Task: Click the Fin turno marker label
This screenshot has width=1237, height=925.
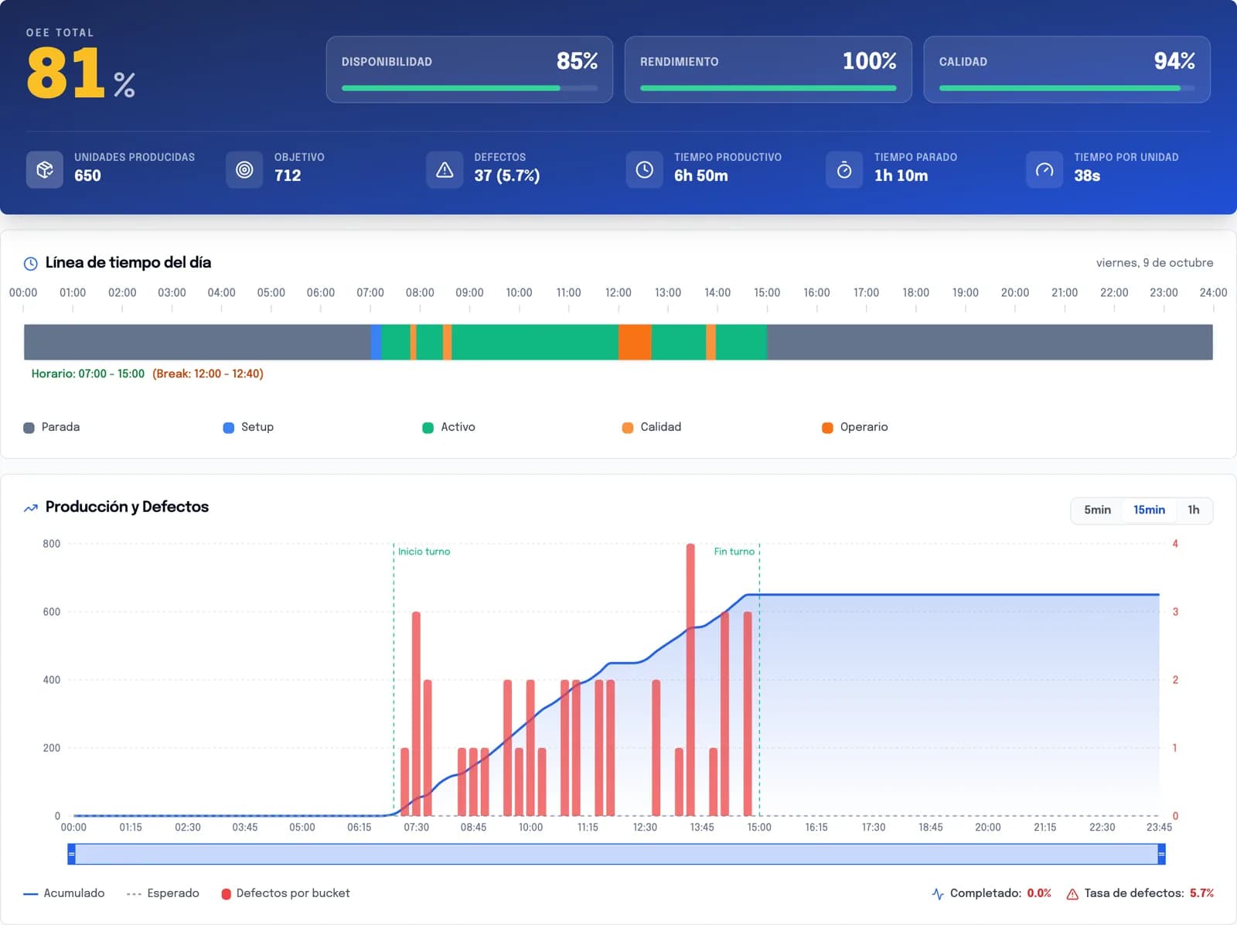Action: tap(734, 551)
